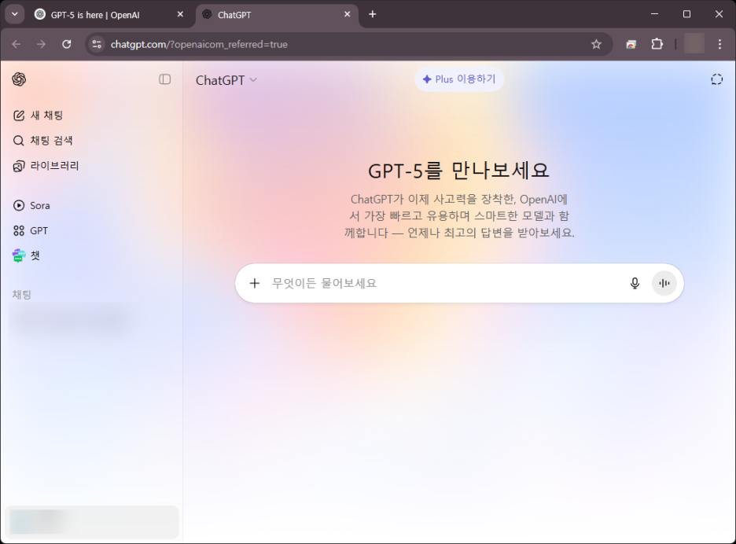Viewport: 736px width, 544px height.
Task: Bookmark this page with the star icon
Action: coord(596,44)
